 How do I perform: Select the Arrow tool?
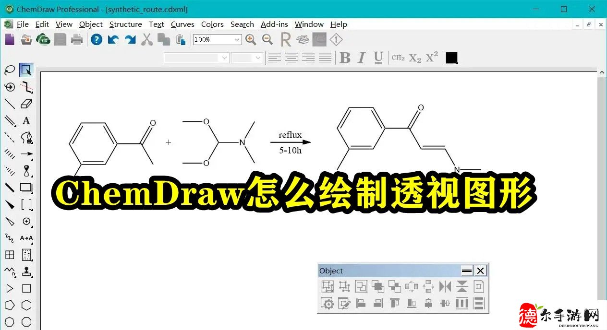point(26,154)
